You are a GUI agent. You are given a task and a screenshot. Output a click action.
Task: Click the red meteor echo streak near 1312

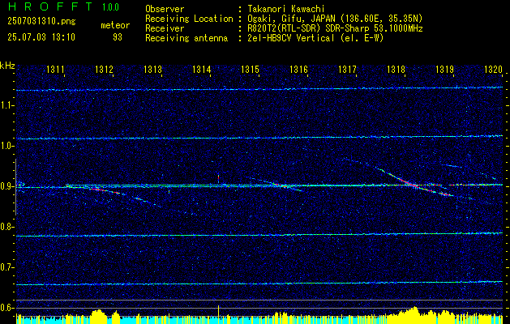tap(105, 191)
